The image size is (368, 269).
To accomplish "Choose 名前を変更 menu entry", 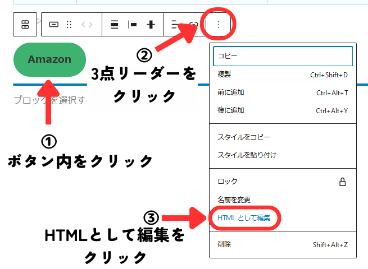I will pyautogui.click(x=283, y=200).
